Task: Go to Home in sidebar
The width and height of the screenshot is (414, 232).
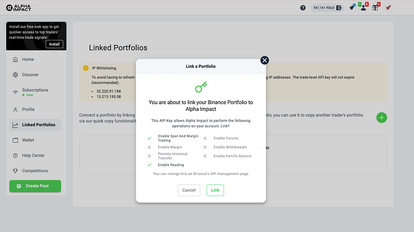Action: click(x=28, y=60)
